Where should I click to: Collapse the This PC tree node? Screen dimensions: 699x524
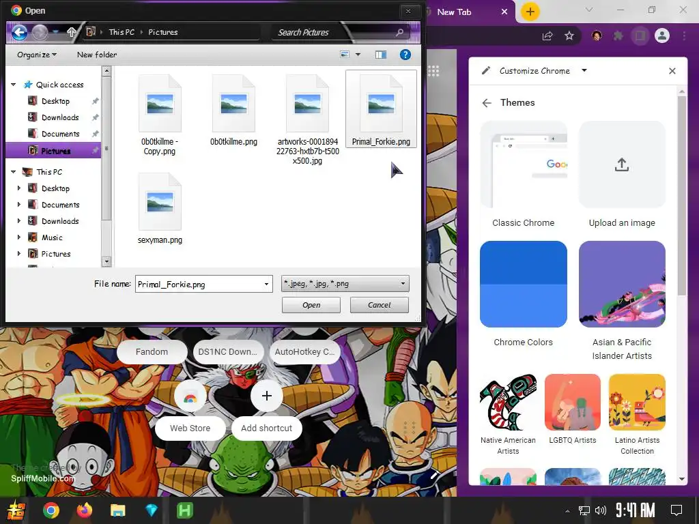14,172
